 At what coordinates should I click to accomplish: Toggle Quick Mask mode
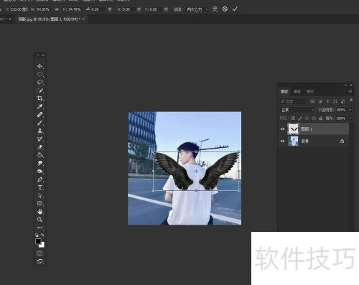click(x=39, y=253)
